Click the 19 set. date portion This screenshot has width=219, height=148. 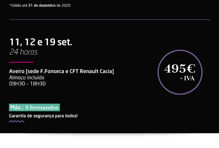pyautogui.click(x=59, y=42)
